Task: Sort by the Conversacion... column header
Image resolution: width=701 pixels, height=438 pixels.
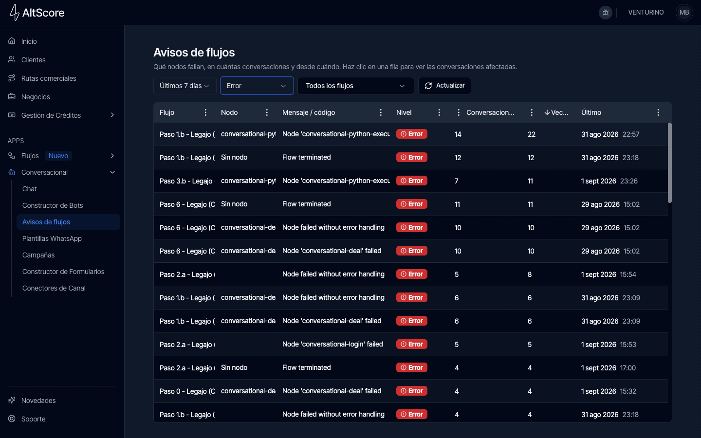Action: pyautogui.click(x=490, y=112)
